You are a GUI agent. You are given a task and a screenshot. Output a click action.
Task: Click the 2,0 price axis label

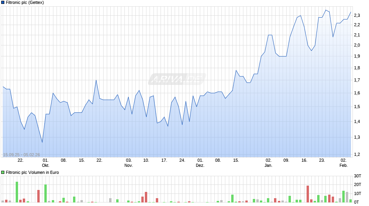[x=357, y=45]
